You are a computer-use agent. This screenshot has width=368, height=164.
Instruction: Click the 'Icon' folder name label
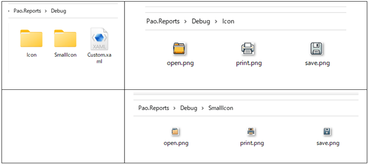click(31, 55)
